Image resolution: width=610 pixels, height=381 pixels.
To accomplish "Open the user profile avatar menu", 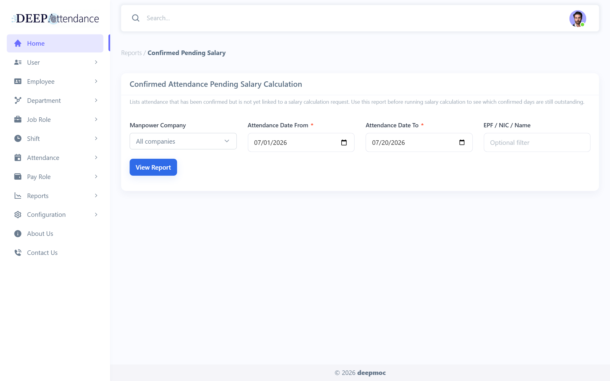I will [x=578, y=18].
